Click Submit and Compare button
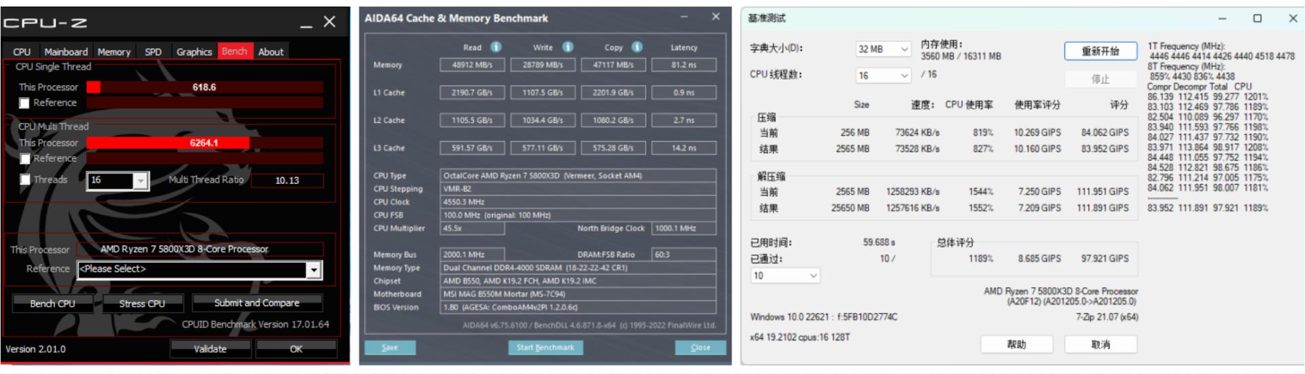This screenshot has width=1305, height=374. tap(257, 303)
